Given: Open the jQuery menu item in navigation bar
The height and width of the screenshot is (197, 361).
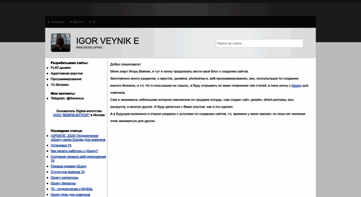Looking at the screenshot, I should (78, 22).
